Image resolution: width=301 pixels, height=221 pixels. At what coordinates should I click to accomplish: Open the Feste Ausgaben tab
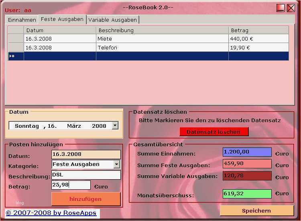tap(62, 19)
